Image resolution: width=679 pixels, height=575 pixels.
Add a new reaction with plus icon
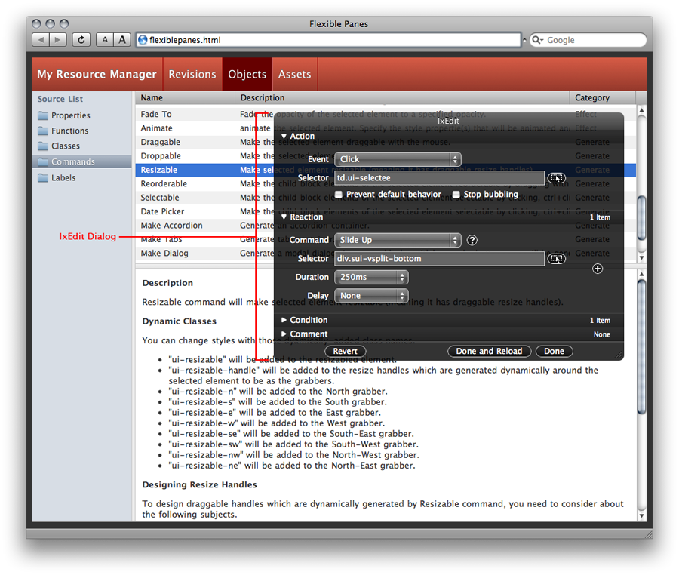pyautogui.click(x=598, y=269)
